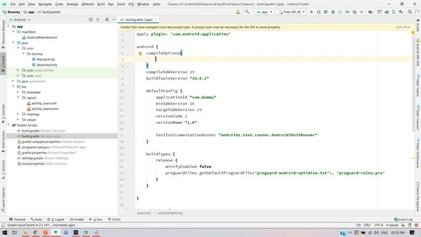This screenshot has height=237, width=421.
Task: Click the Make Project hammer icon
Action: [x=247, y=12]
